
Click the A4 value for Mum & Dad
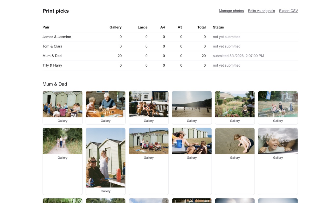coord(164,56)
